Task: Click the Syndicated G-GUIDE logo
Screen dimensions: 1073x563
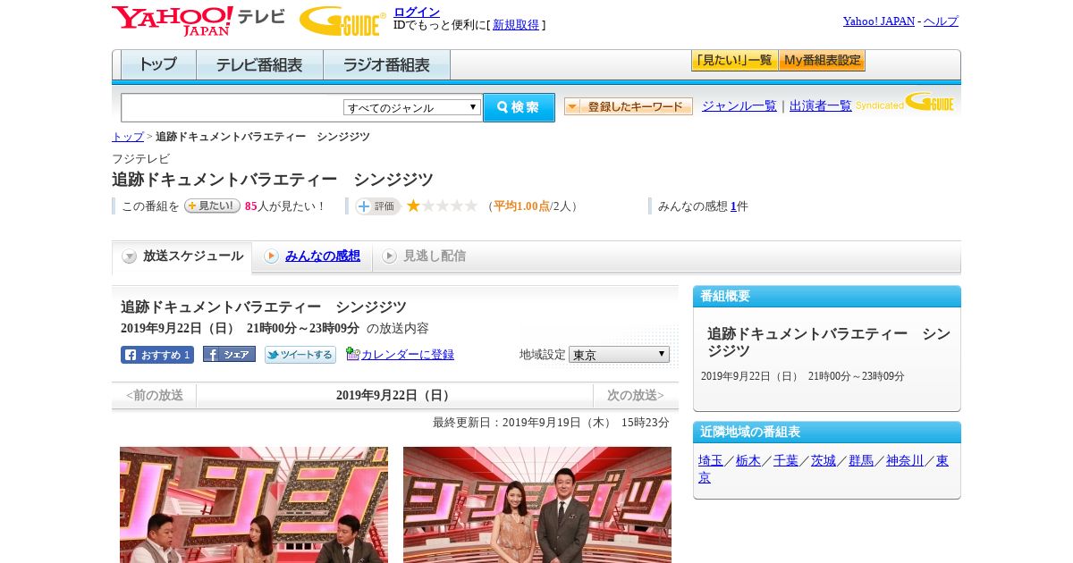Action: tap(905, 103)
